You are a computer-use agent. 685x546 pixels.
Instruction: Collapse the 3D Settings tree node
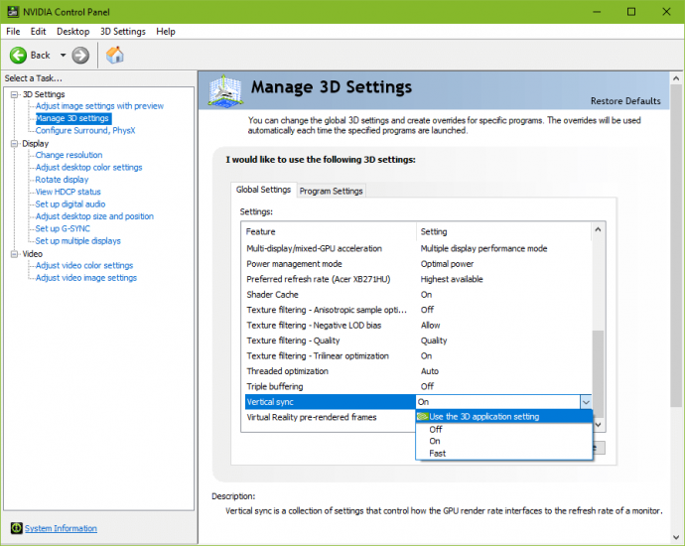coord(15,94)
